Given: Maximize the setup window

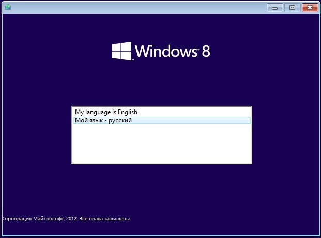Looking at the screenshot, I should [x=292, y=8].
